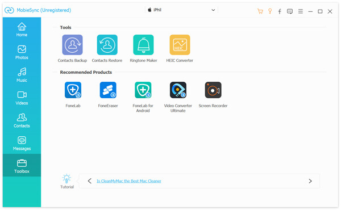
Task: Open the hamburger menu icon
Action: (x=301, y=11)
